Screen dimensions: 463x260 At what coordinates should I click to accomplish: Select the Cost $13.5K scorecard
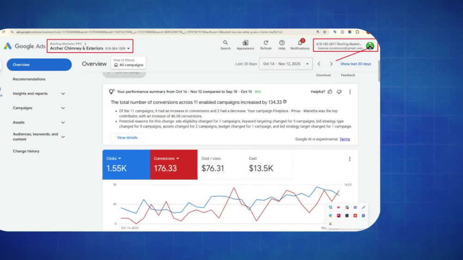click(269, 164)
